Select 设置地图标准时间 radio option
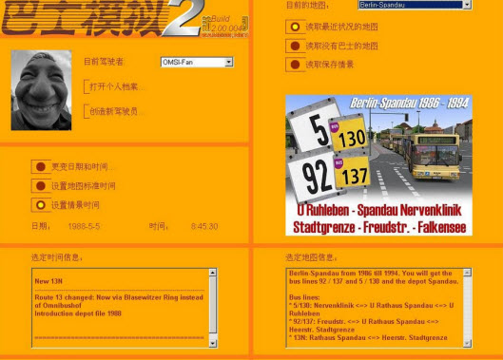Viewport: 503px width, 360px height. (41, 186)
